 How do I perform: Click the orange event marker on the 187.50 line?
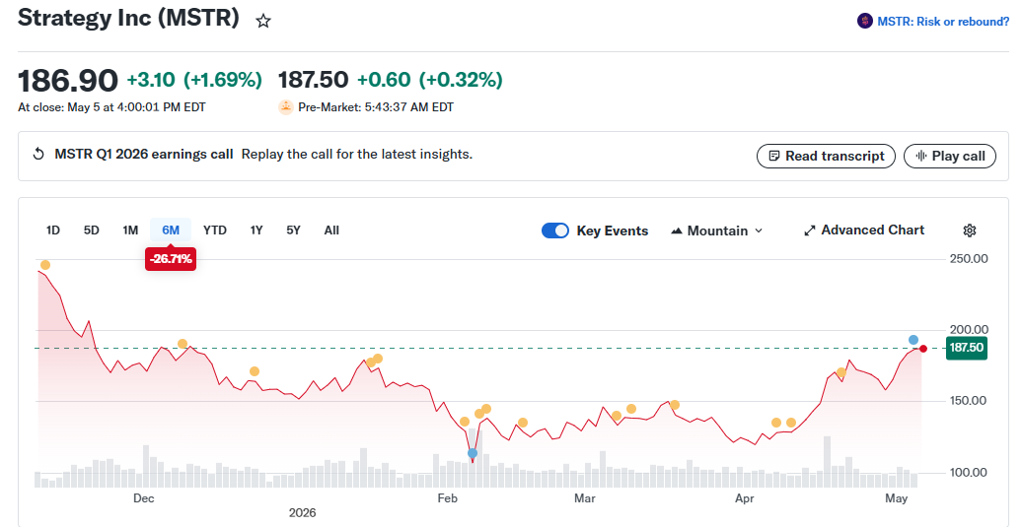pos(183,344)
